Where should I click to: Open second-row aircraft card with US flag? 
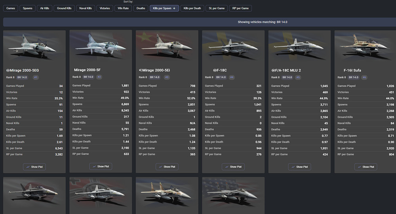point(233,195)
